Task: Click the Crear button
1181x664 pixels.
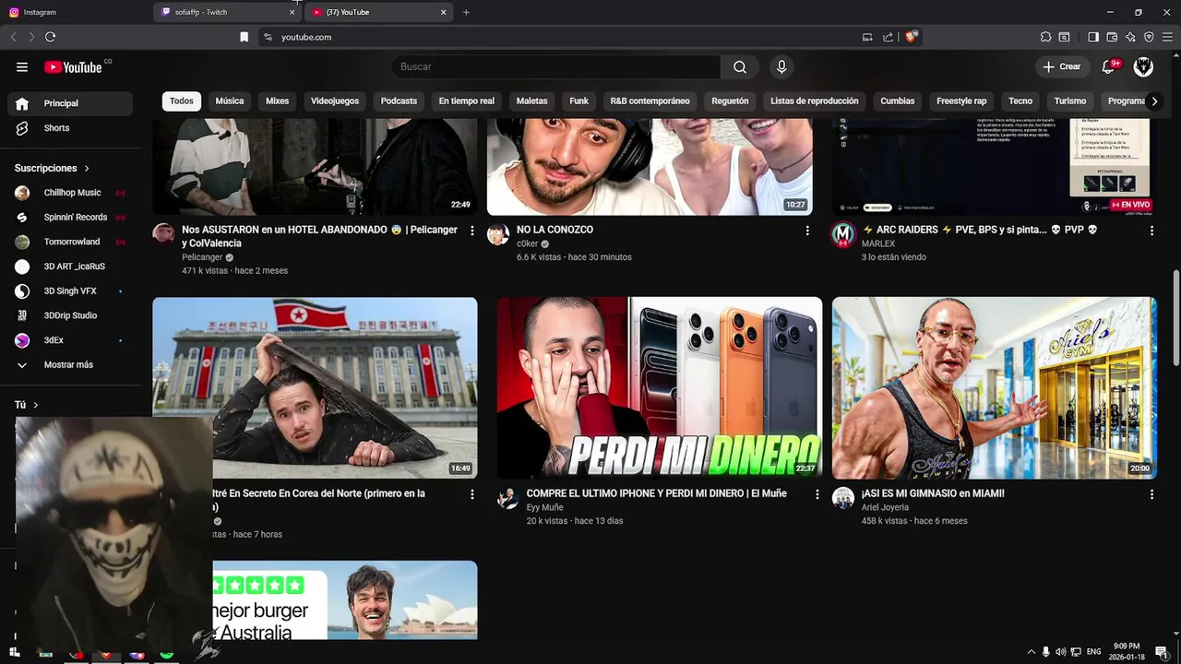Action: click(x=1061, y=66)
